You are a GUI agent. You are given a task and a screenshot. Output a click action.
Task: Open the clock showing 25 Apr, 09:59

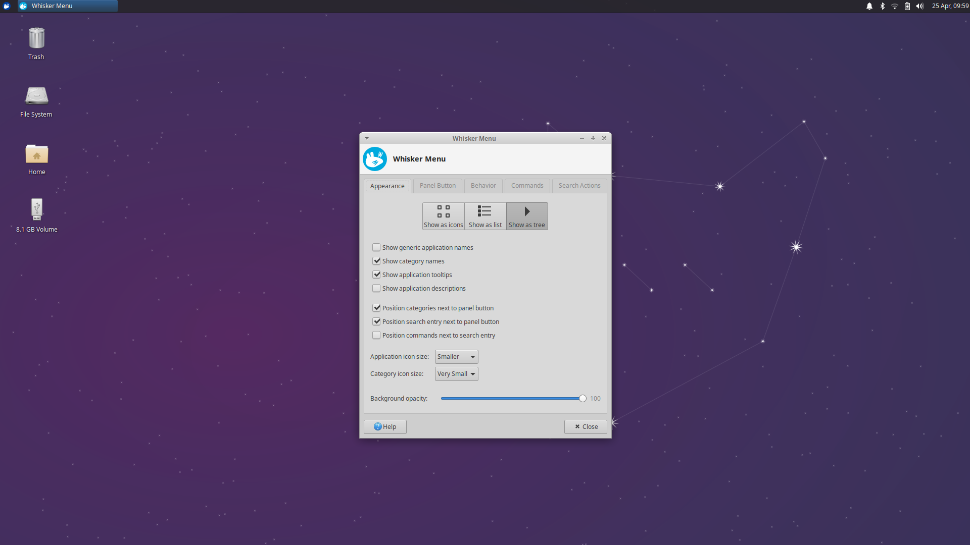(950, 6)
